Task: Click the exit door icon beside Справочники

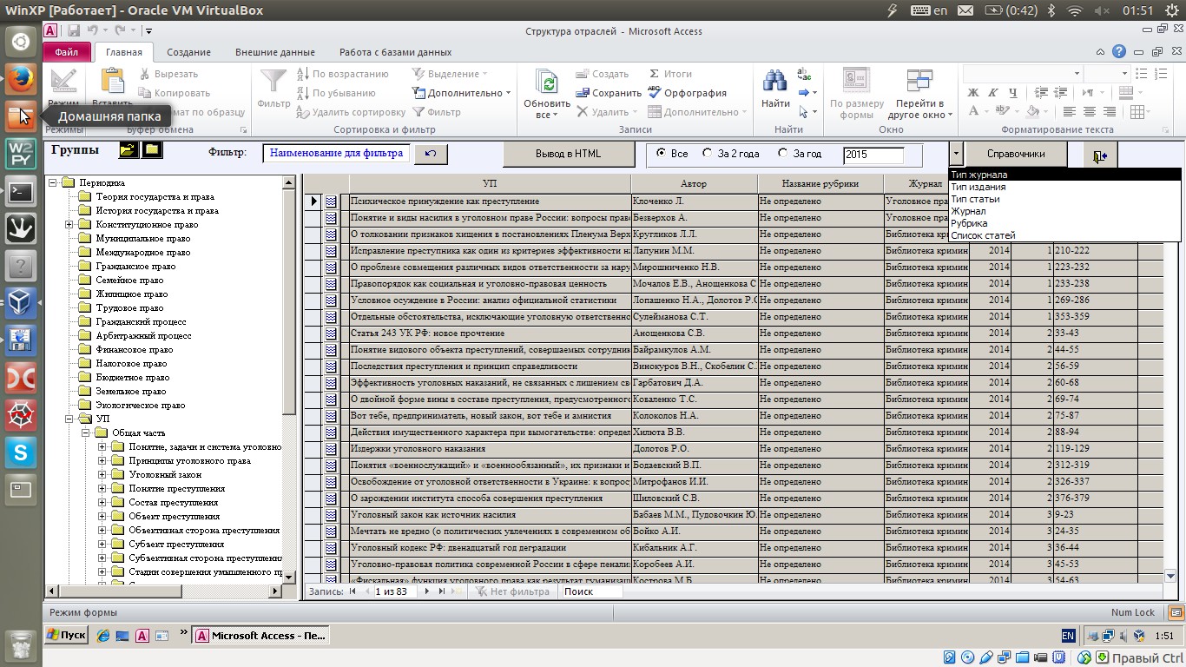Action: coord(1100,155)
